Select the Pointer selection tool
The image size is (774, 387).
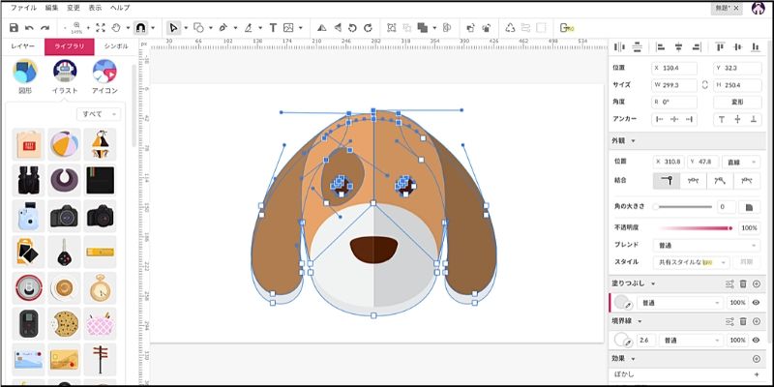tap(172, 28)
